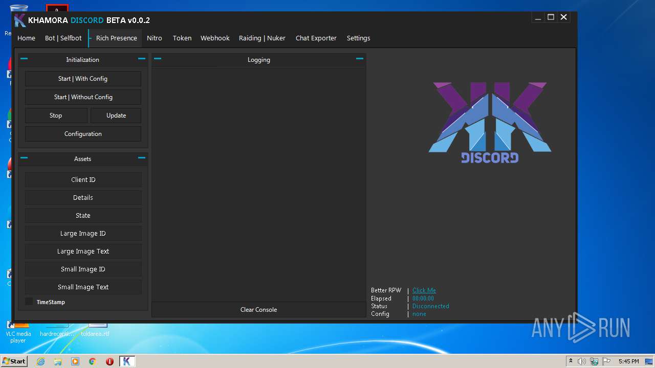655x368 pixels.
Task: Open Opera browser from the taskbar
Action: [110, 361]
